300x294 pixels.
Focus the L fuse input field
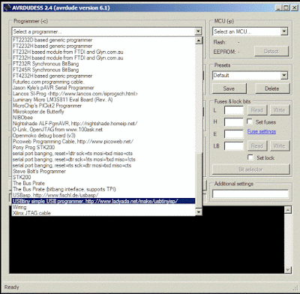coord(234,110)
